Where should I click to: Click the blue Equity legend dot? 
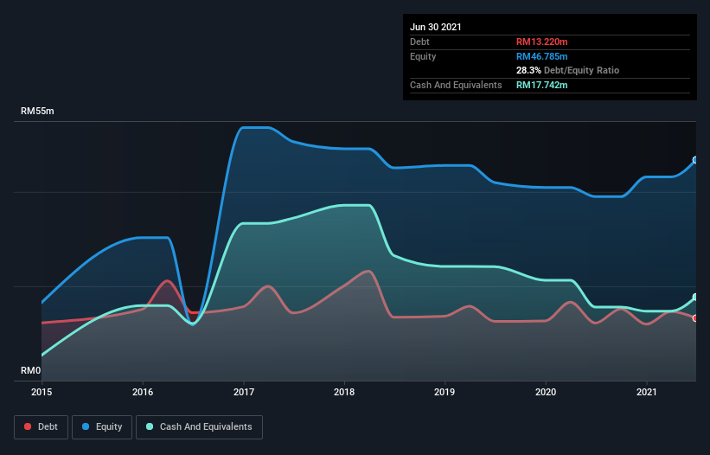[x=86, y=426]
